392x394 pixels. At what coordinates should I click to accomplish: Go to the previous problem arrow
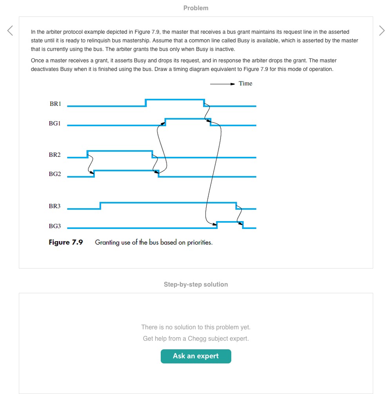click(10, 31)
